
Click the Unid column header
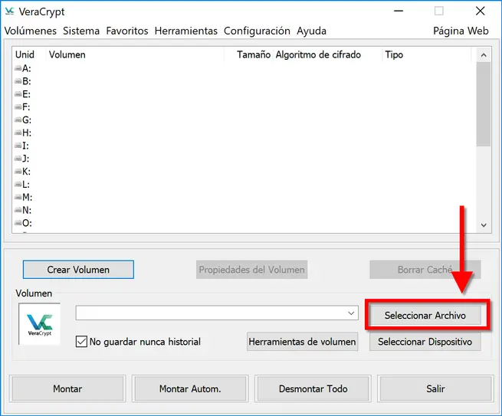29,54
